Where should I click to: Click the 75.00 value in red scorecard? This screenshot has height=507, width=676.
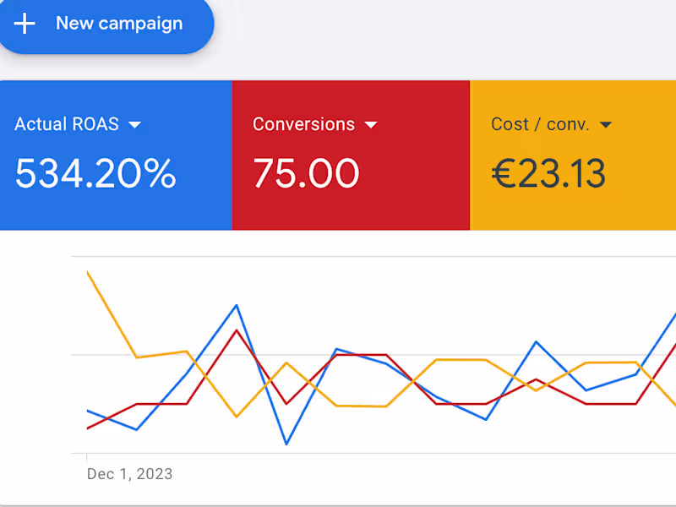(x=306, y=174)
